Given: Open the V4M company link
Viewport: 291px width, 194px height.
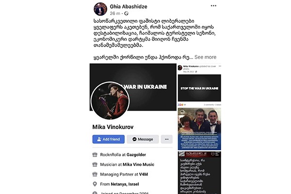Looking at the screenshot, I should pyautogui.click(x=144, y=174).
